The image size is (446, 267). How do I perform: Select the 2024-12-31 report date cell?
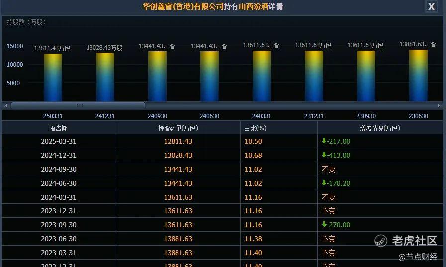tap(59, 155)
